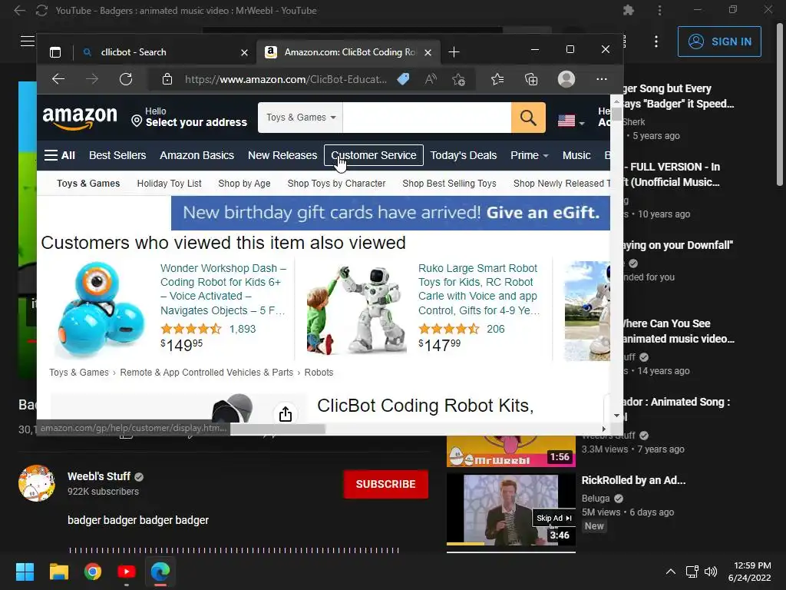Open File Explorer from the taskbar

(58, 572)
